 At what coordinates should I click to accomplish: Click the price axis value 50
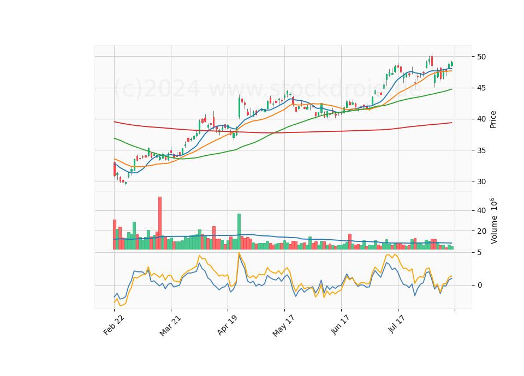[481, 57]
